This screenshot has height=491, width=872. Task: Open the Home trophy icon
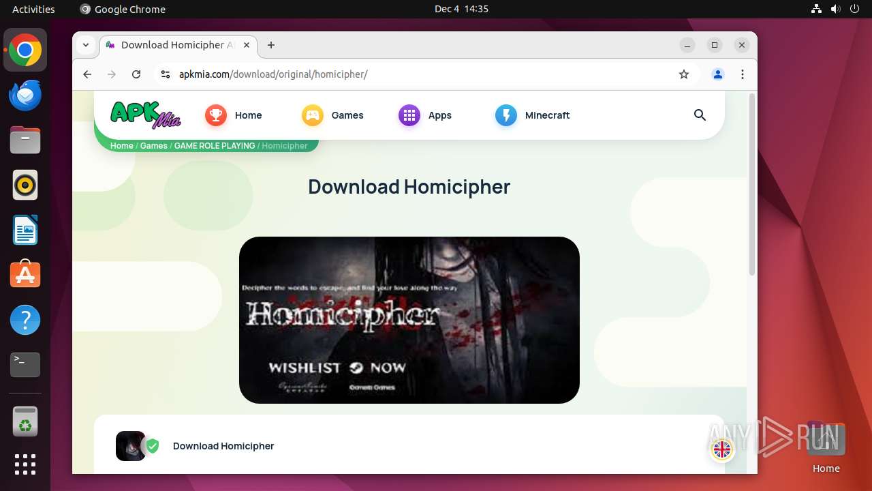(216, 115)
